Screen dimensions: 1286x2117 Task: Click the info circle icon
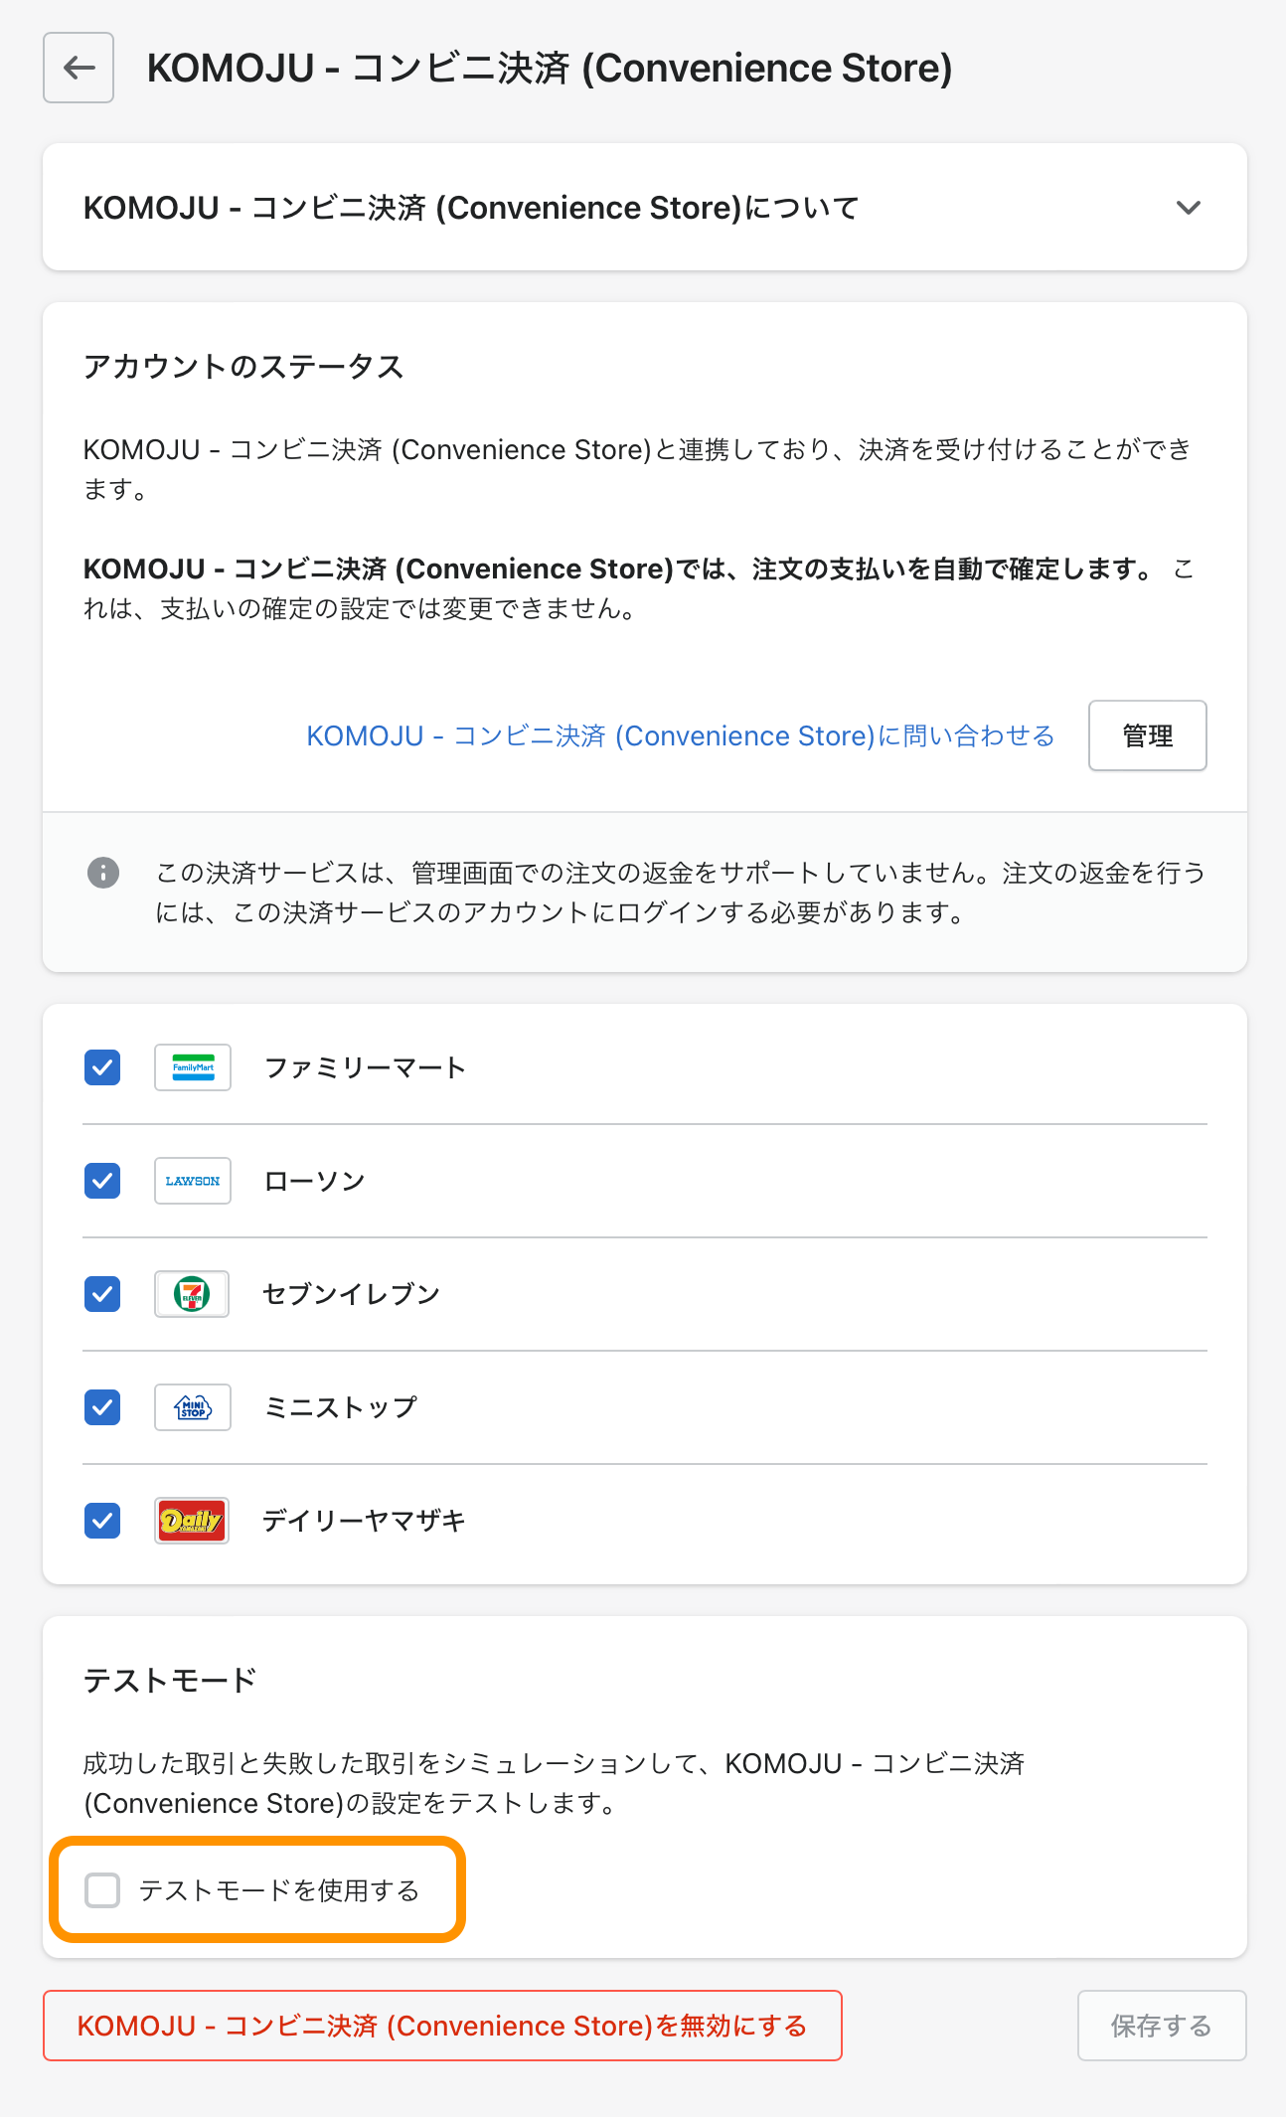tap(103, 873)
